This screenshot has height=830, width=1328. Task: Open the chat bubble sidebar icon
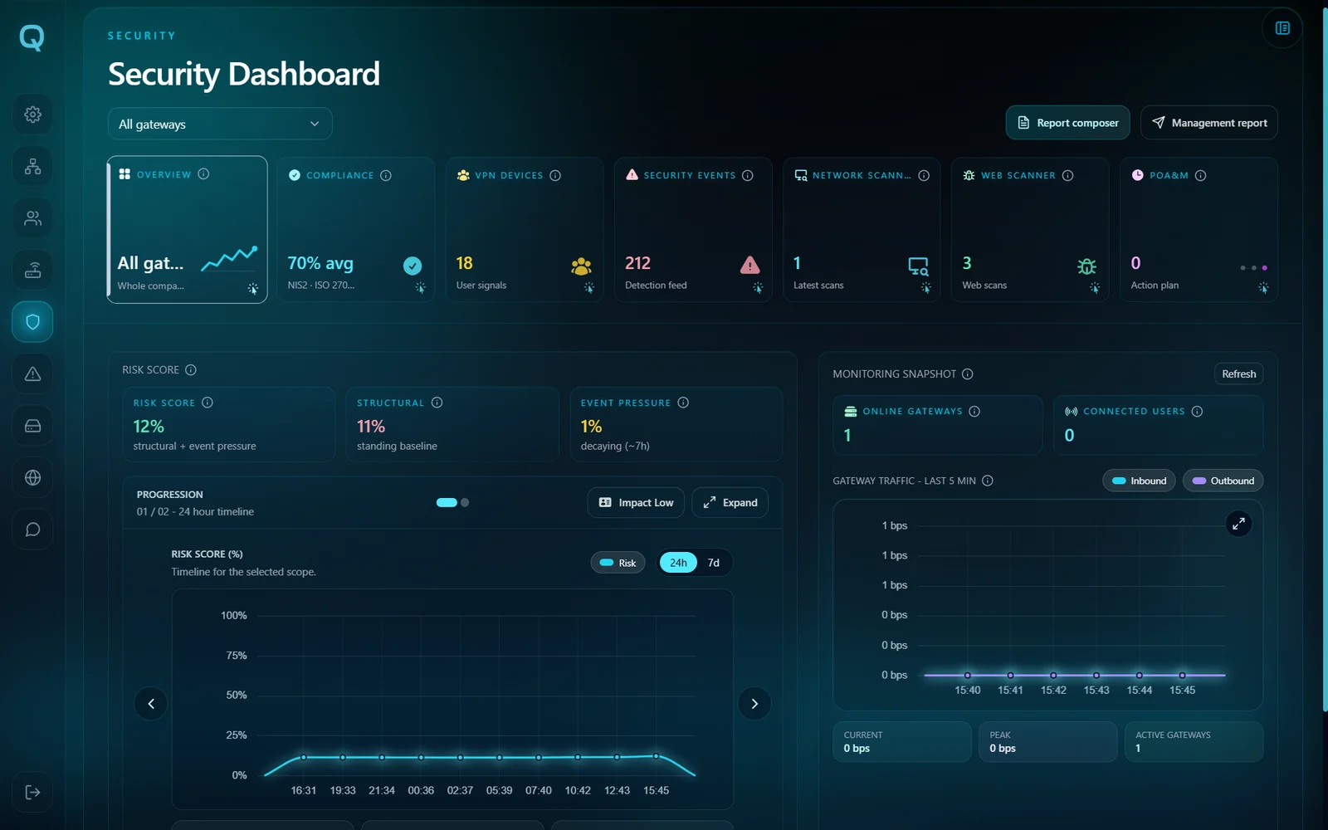click(x=32, y=530)
